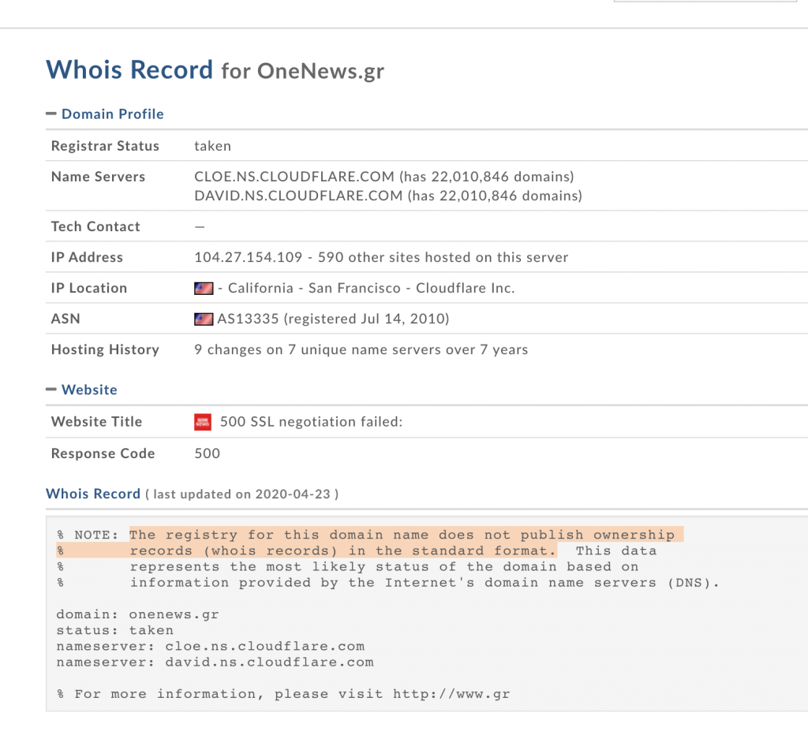Click the Hosting History label
This screenshot has height=735, width=808.
[x=105, y=349]
